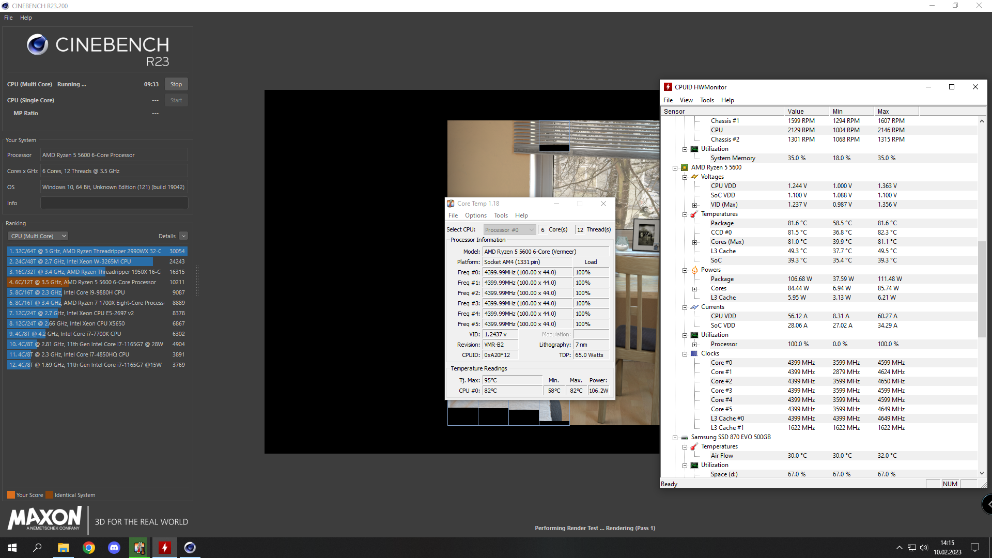This screenshot has height=558, width=992.
Task: Open Core Temp Help menu
Action: (521, 215)
